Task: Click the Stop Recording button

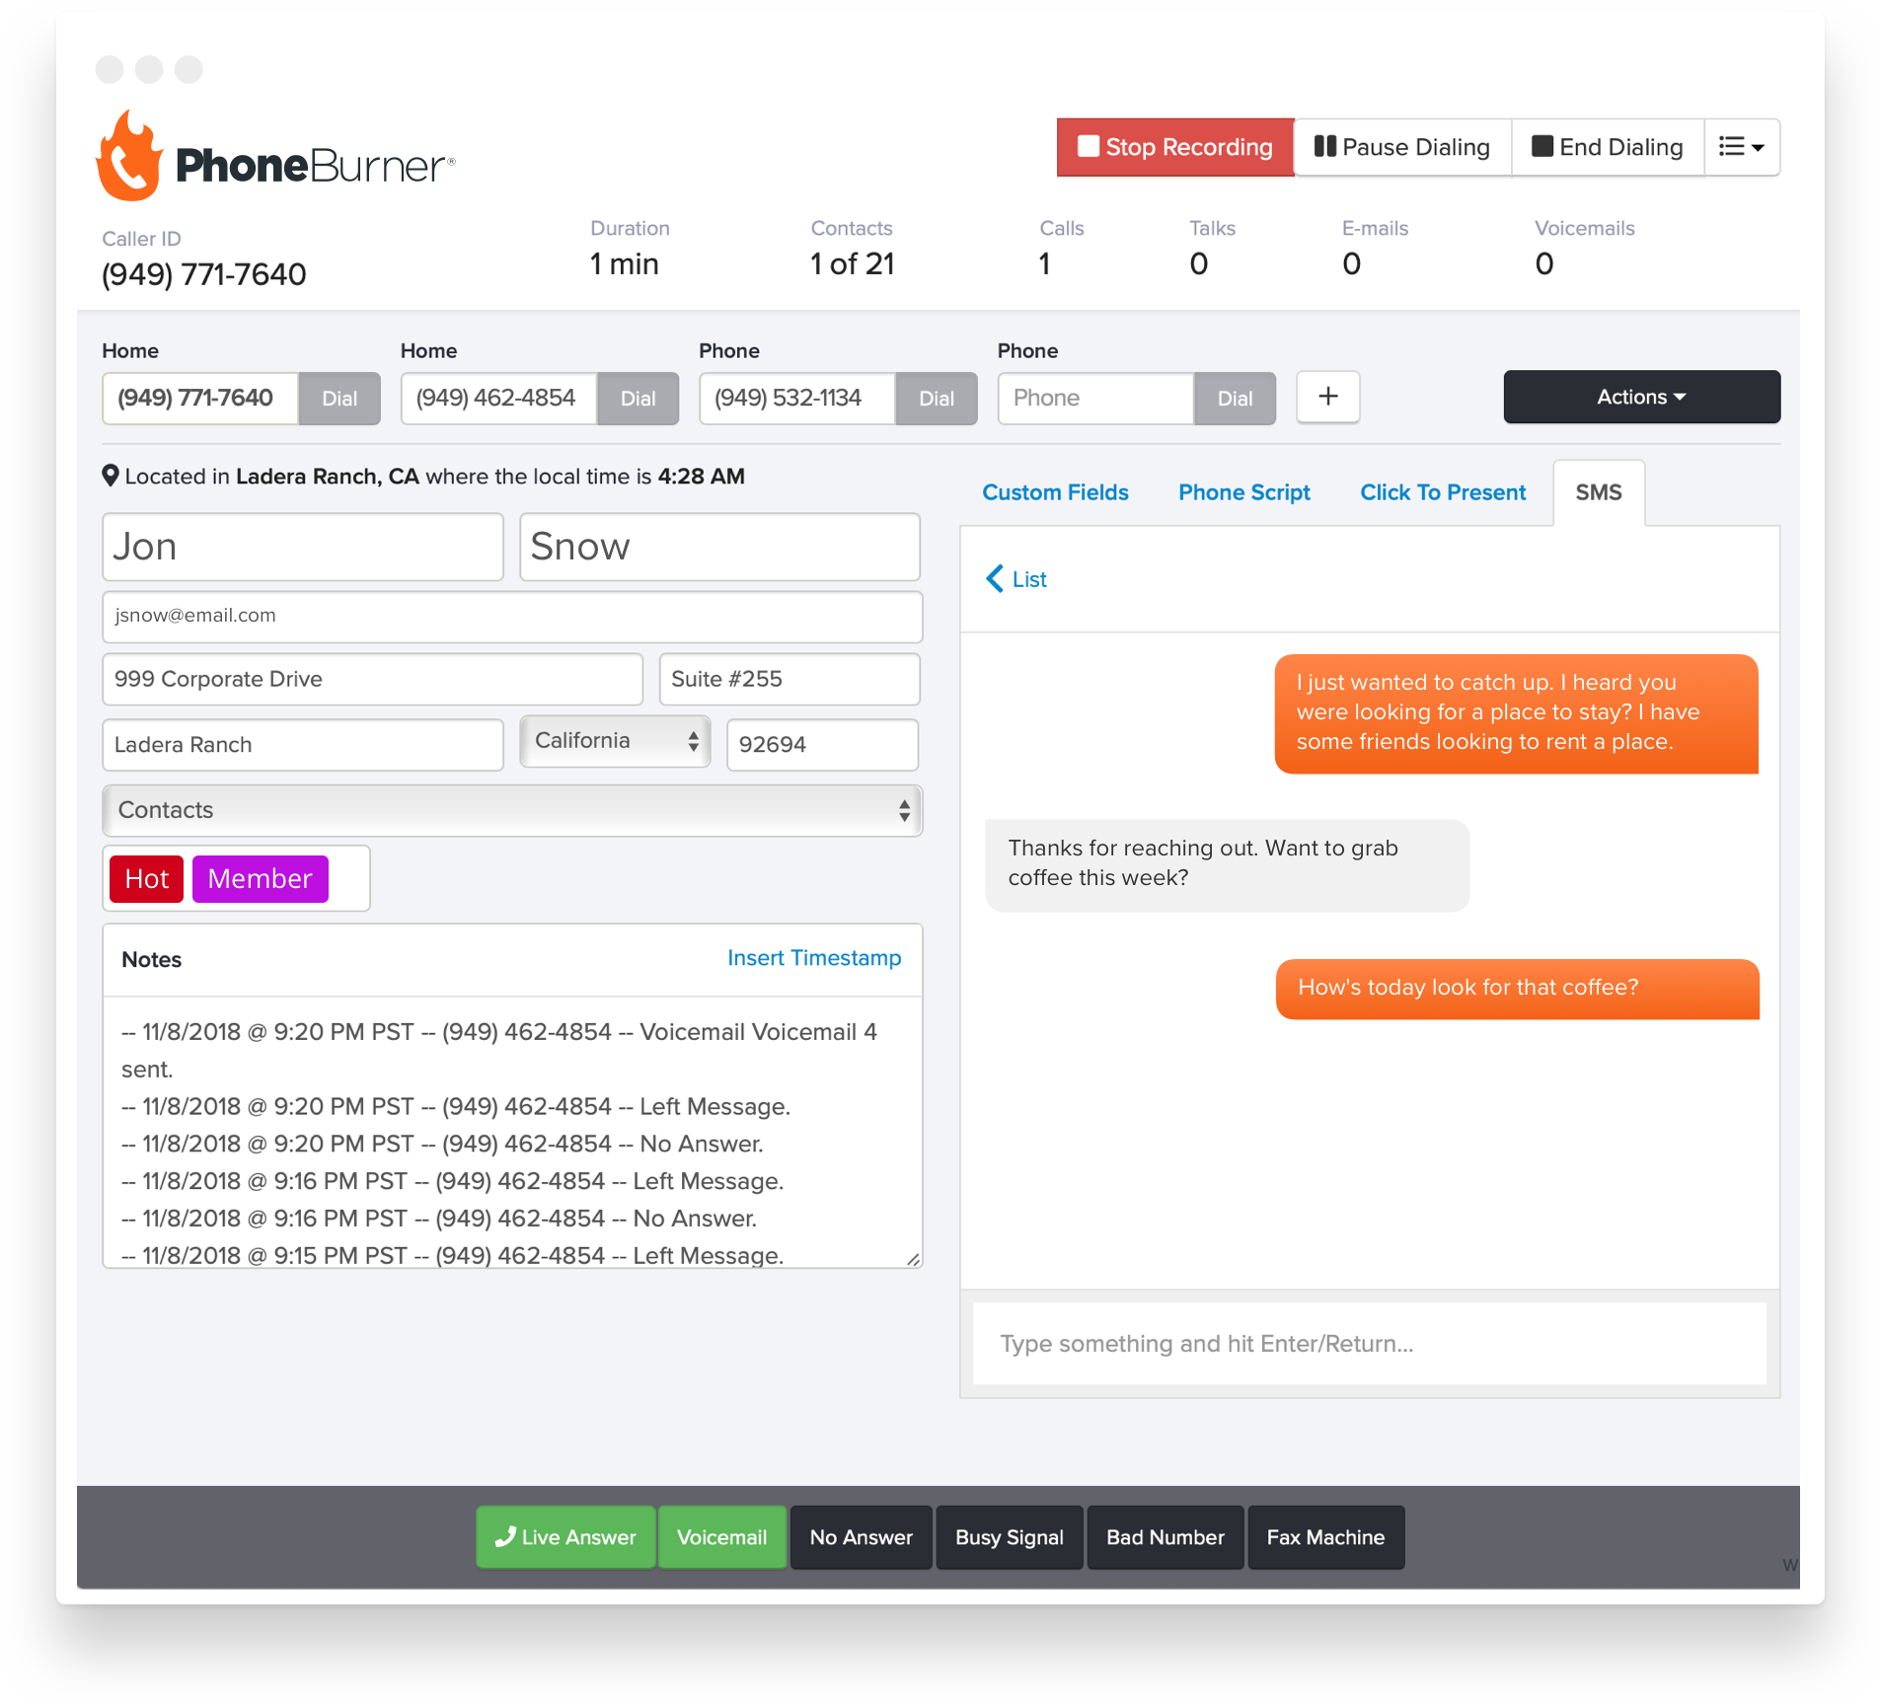Action: tap(1174, 147)
